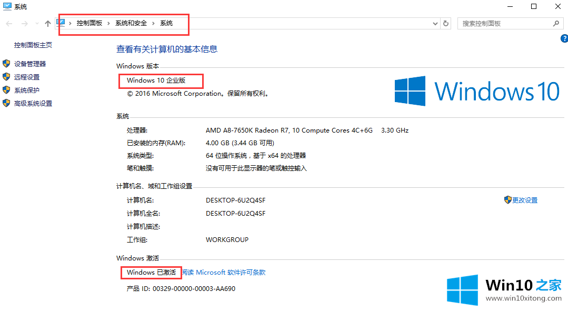Click the shield icon beside 高级系统设置
The width and height of the screenshot is (568, 312).
6,103
